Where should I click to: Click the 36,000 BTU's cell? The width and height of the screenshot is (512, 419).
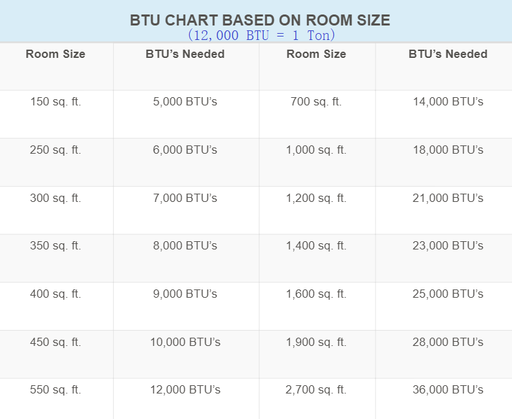pos(448,390)
